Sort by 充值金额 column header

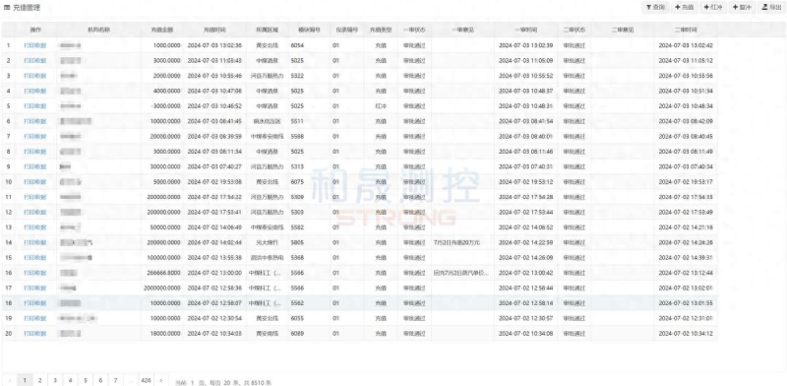tap(162, 30)
